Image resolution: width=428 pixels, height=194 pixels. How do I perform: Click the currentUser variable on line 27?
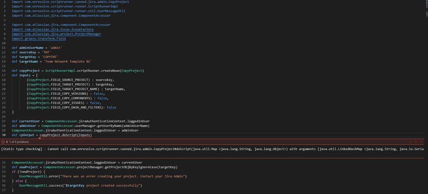[x=30, y=121]
